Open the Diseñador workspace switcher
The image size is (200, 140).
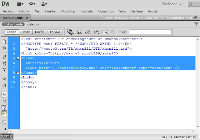click(x=171, y=4)
